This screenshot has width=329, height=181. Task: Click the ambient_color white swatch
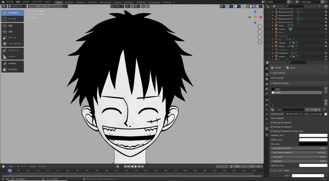(x=313, y=135)
